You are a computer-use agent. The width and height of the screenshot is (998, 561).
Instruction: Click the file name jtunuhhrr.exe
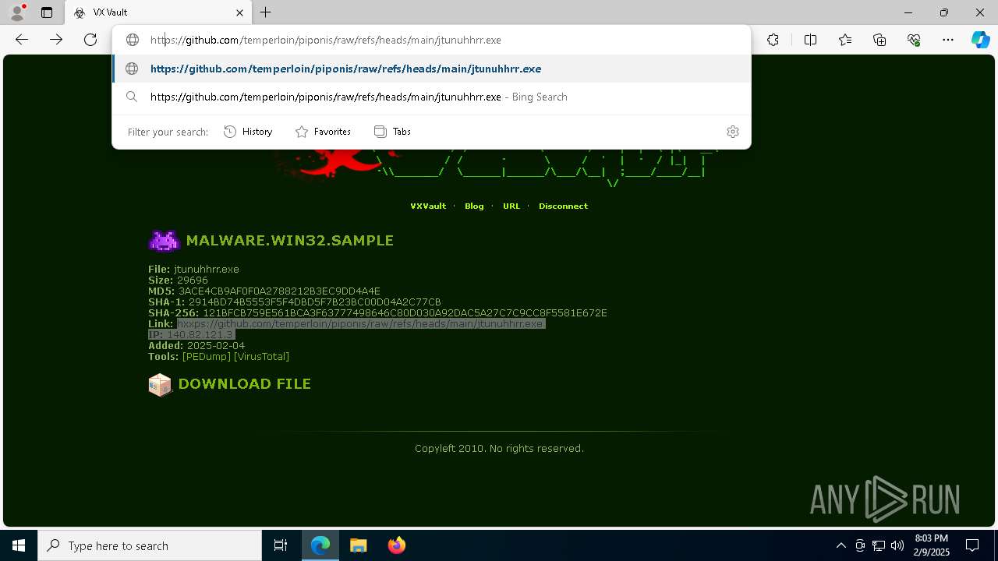click(207, 269)
